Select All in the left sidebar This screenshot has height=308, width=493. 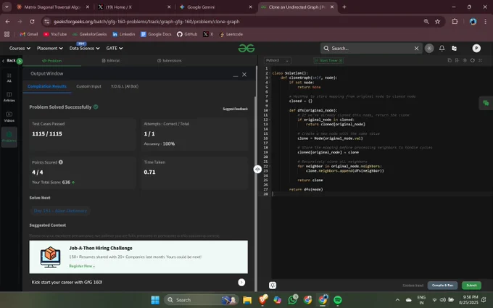click(9, 78)
